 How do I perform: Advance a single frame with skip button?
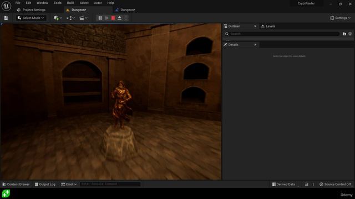coord(106,18)
